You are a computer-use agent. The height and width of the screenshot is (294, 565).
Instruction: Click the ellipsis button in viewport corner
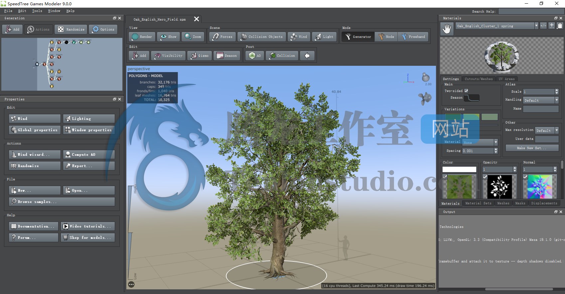point(131,284)
